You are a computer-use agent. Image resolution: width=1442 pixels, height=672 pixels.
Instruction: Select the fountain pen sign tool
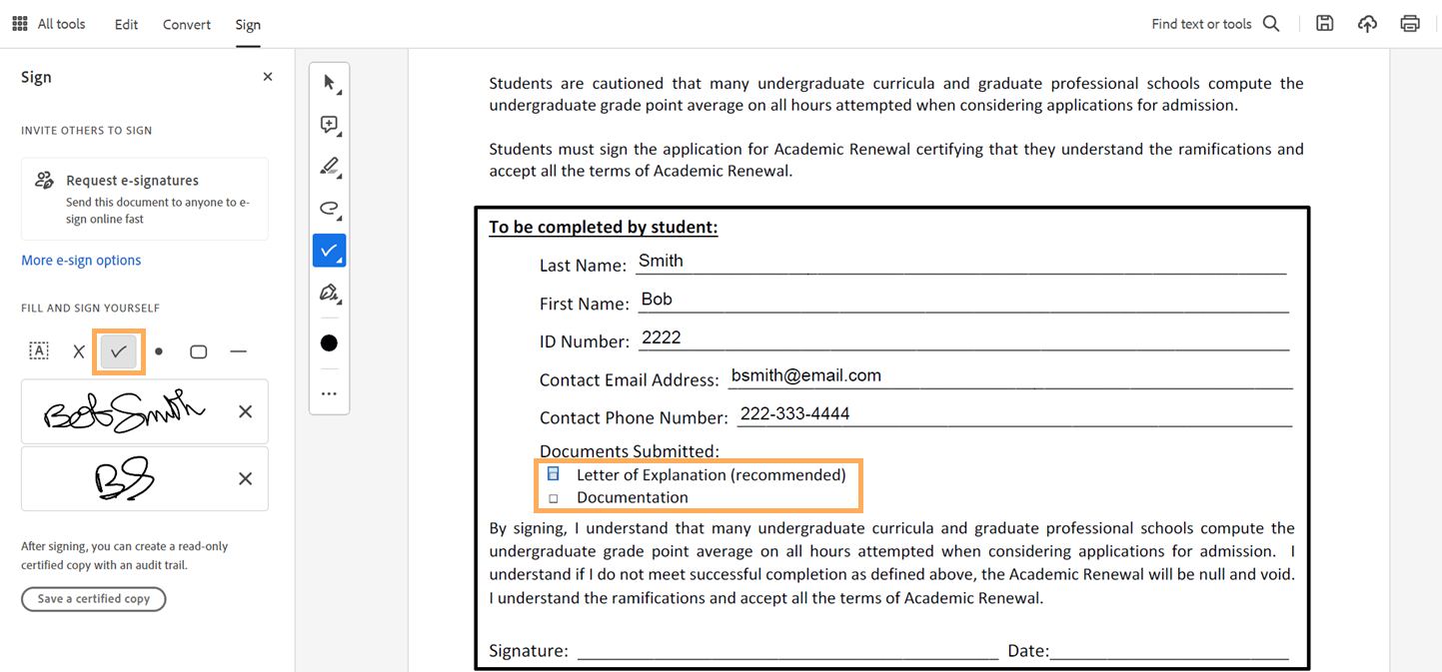pos(329,293)
